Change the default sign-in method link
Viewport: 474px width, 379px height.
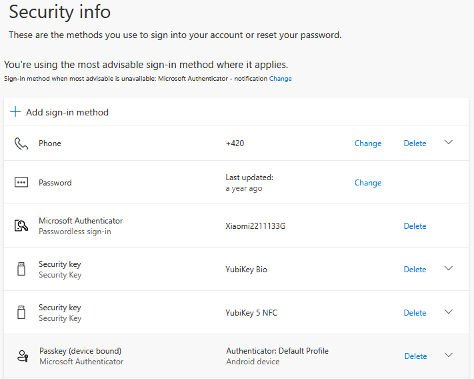pyautogui.click(x=281, y=79)
